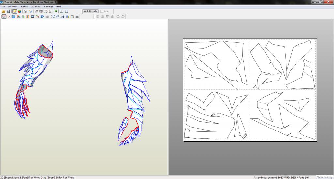Screen dimensions: 334x179
Task: Click the Open file folder icon
Action: click(x=3, y=11)
